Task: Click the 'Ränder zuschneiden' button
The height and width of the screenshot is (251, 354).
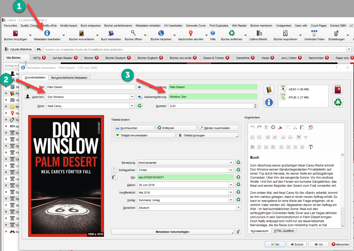Action: click(218, 128)
